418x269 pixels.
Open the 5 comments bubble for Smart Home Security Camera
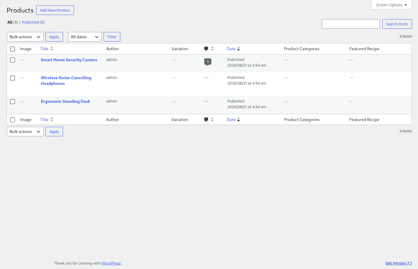click(208, 62)
